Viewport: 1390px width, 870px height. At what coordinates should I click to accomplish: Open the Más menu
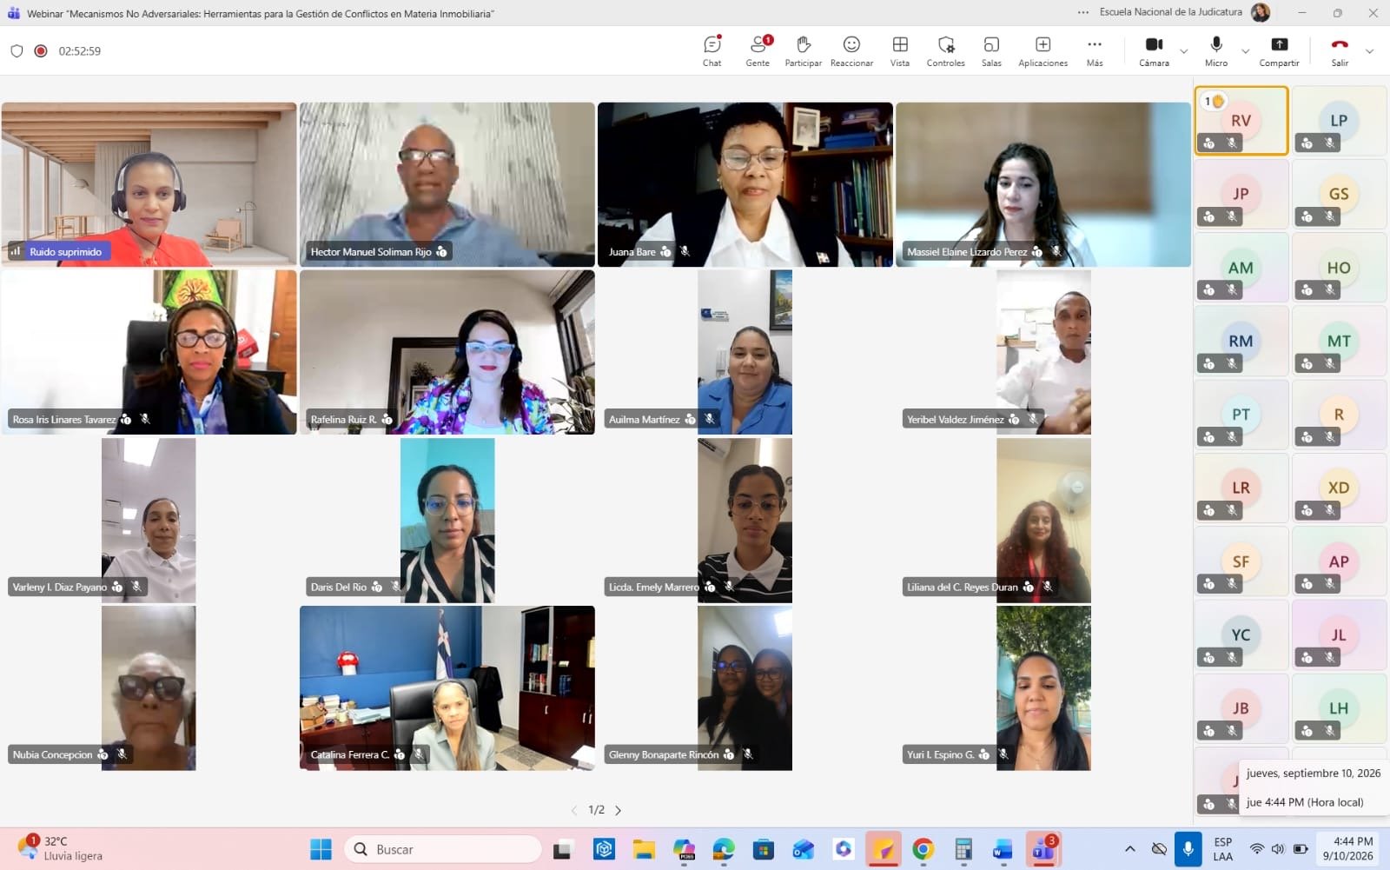1095,51
